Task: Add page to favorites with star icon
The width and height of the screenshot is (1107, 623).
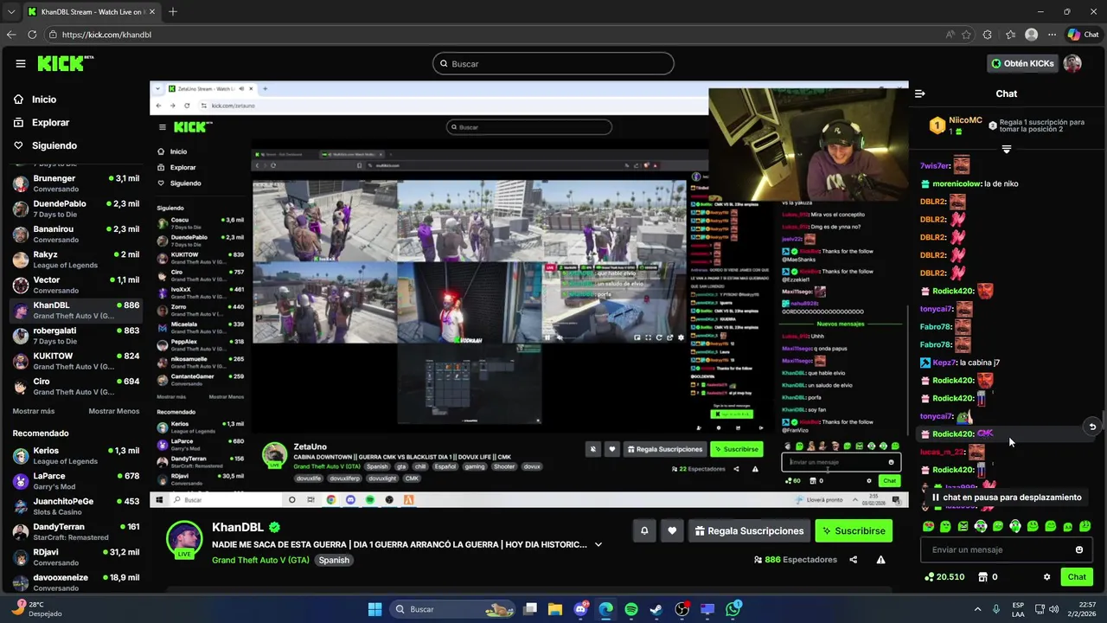Action: (x=966, y=35)
